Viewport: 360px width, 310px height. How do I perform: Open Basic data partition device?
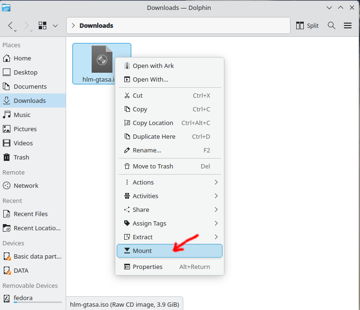(x=33, y=256)
